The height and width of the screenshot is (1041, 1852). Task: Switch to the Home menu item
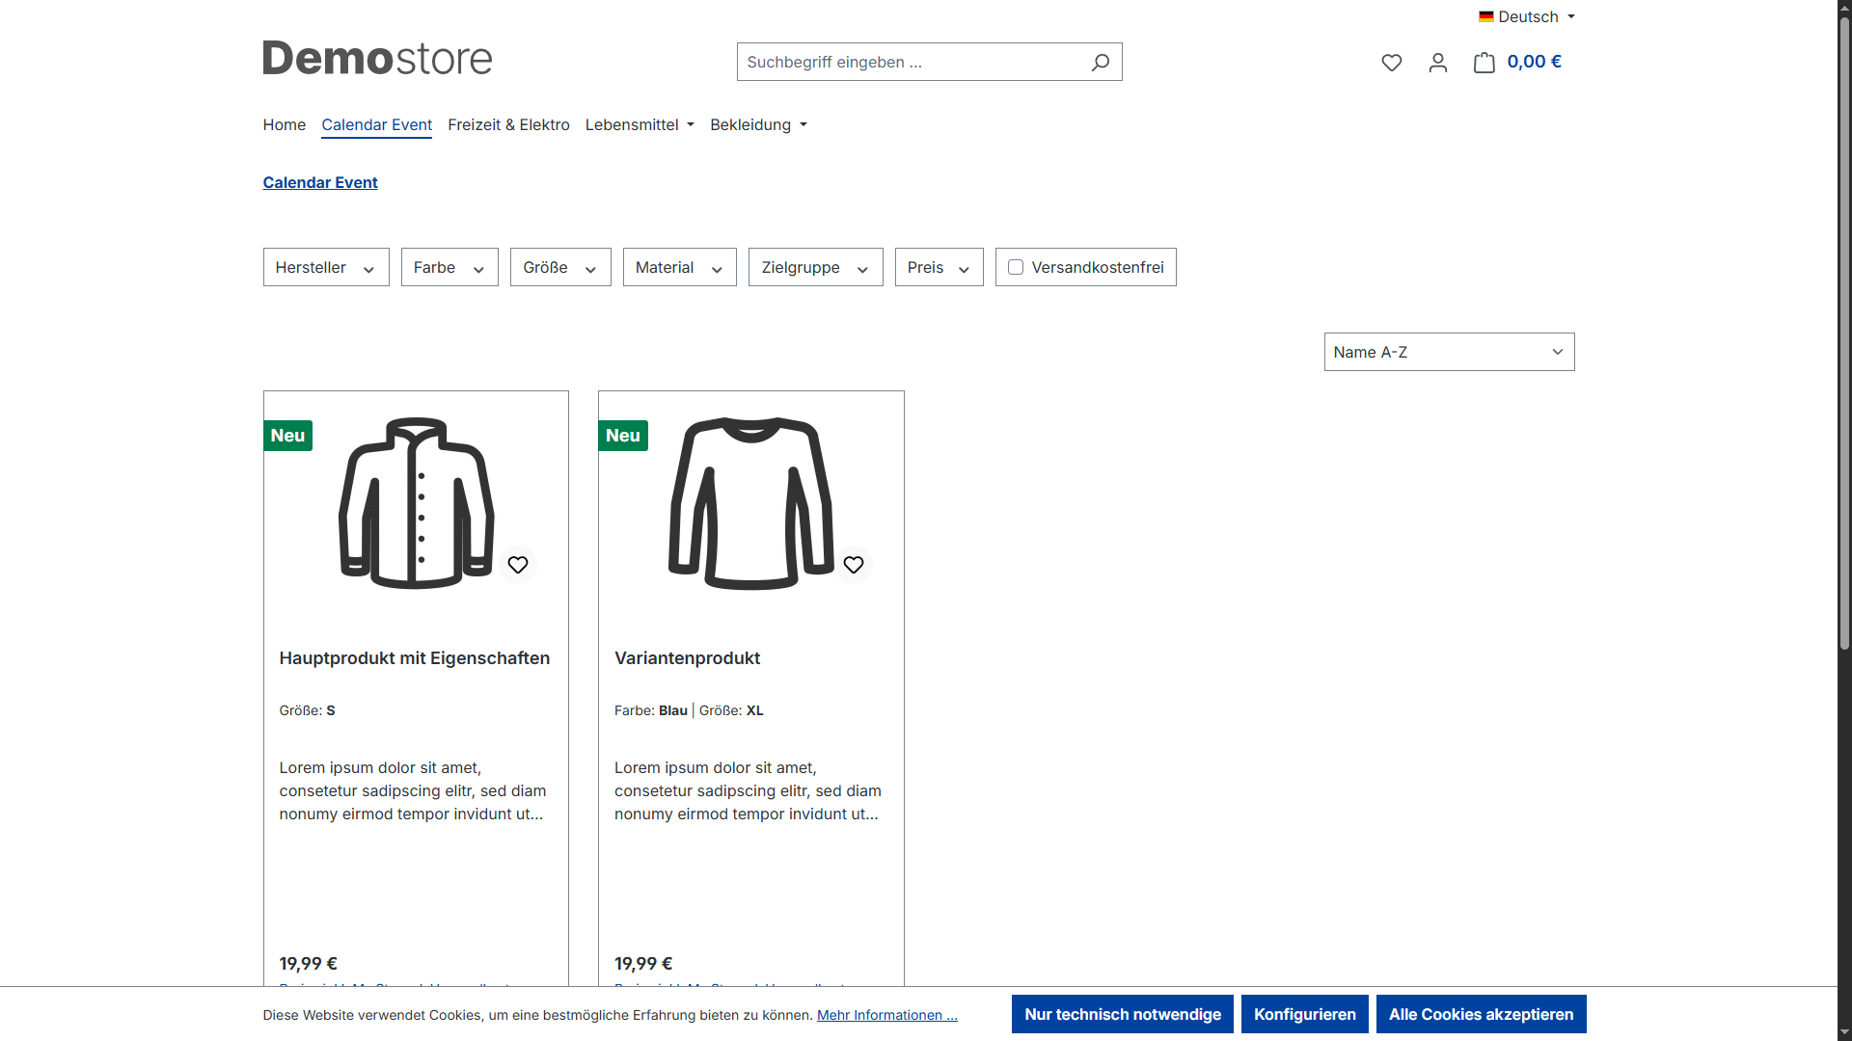[x=284, y=124]
